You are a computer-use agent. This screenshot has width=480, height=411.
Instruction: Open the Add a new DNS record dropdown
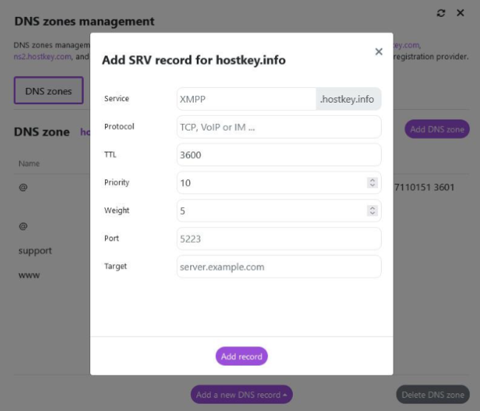[x=241, y=395]
